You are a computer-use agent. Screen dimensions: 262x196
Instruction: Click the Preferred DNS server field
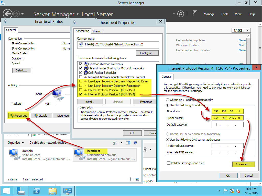tap(227, 146)
